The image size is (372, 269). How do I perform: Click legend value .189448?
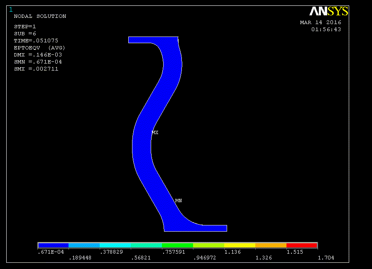(80, 258)
